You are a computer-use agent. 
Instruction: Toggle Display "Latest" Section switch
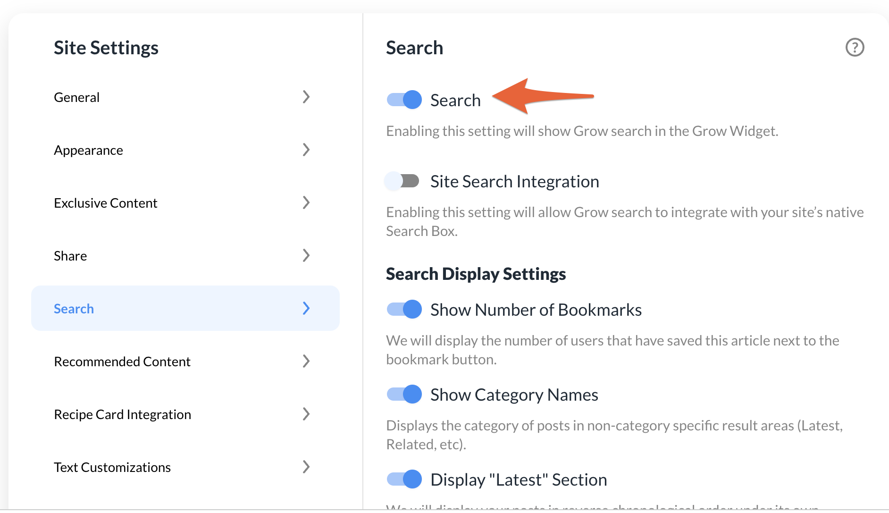(x=404, y=479)
